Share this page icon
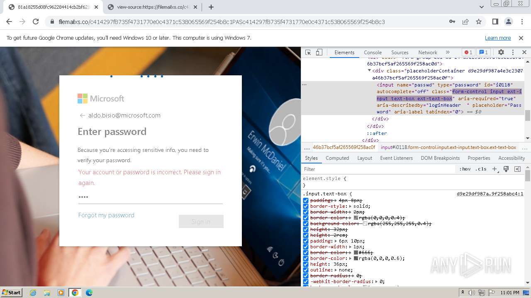The image size is (531, 298). tap(465, 22)
